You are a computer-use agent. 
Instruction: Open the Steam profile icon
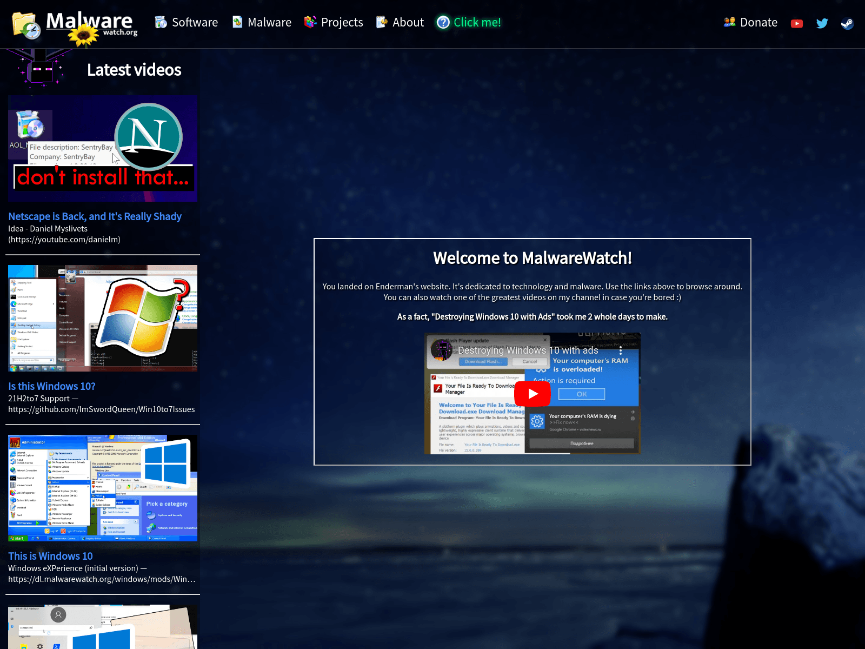click(847, 23)
